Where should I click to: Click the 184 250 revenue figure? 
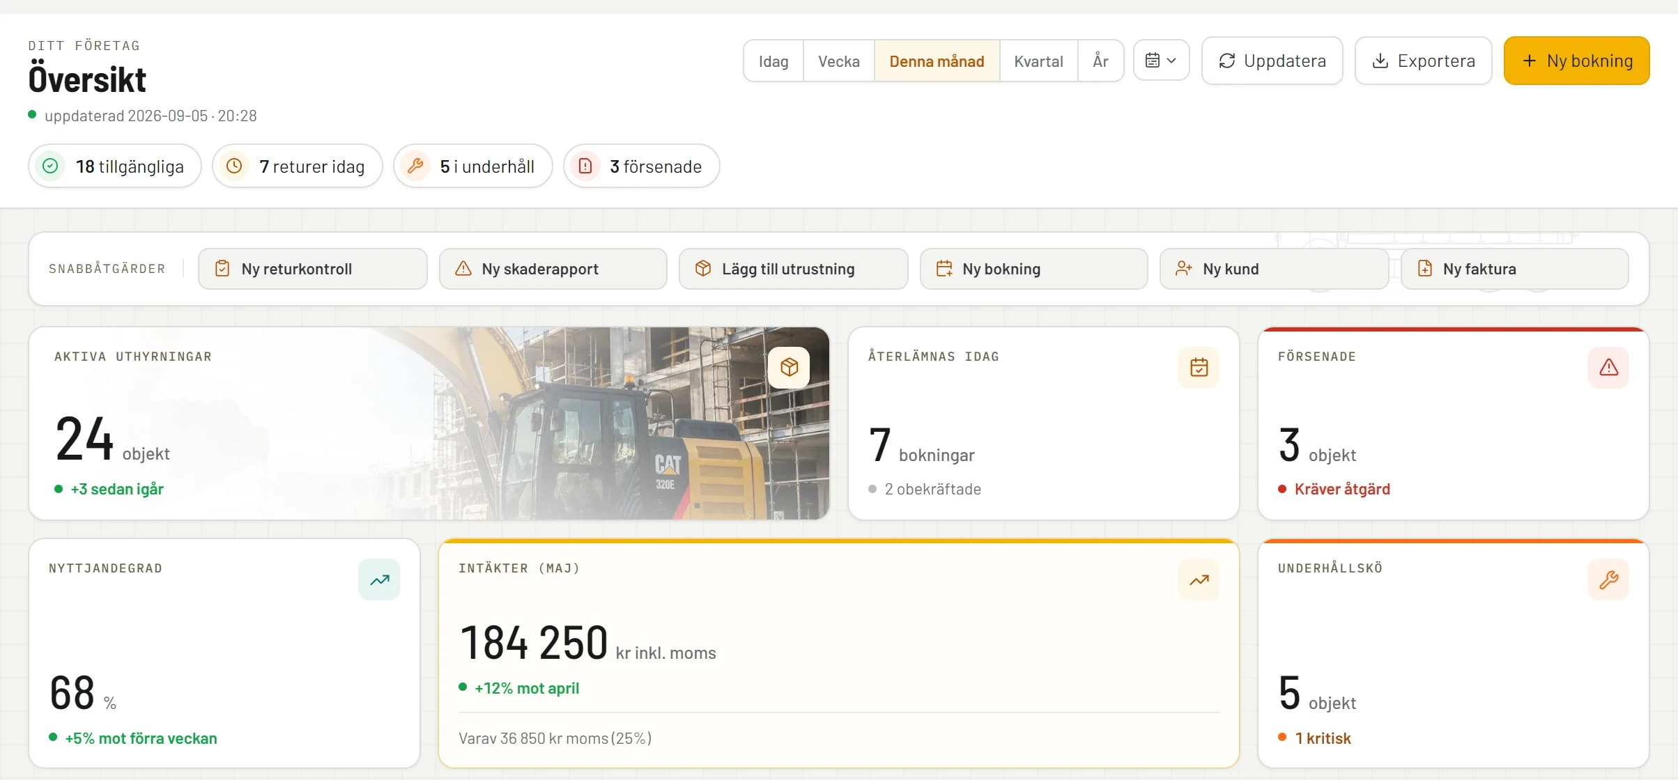coord(534,642)
